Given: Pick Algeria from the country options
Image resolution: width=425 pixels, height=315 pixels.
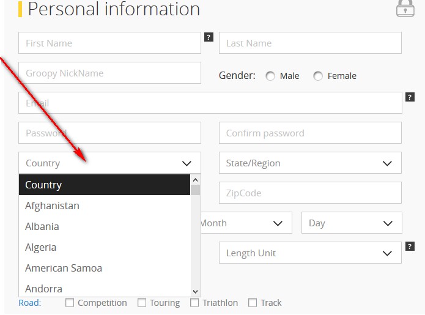Looking at the screenshot, I should pyautogui.click(x=105, y=247).
